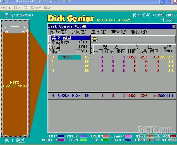Click the LOGIC legend color swatch
Screen dimensions: 177x145
[x=128, y=140]
